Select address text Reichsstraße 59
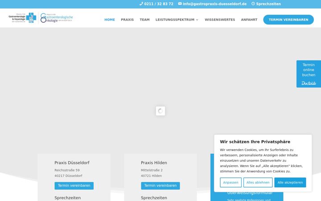 coord(67,170)
